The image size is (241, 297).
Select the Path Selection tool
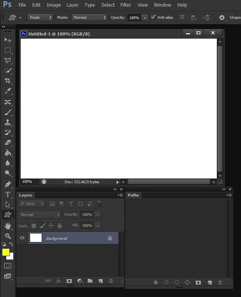point(8,205)
